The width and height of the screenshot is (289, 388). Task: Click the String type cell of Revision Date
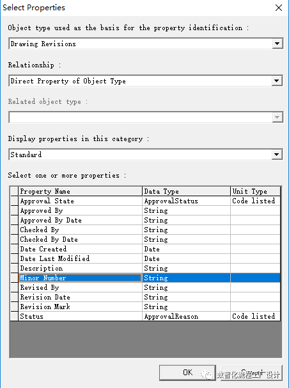point(186,297)
